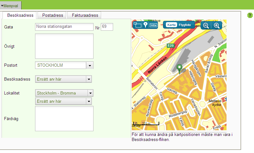Click into the Färdväg text area
The width and height of the screenshot is (254, 153).
coord(64,119)
